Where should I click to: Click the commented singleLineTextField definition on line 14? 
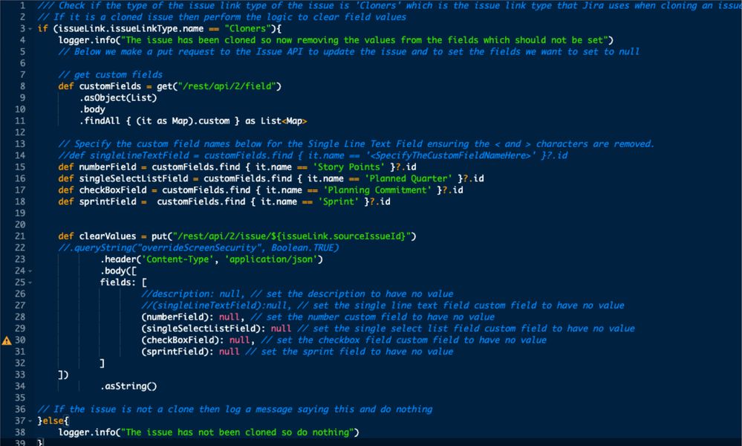pos(313,156)
